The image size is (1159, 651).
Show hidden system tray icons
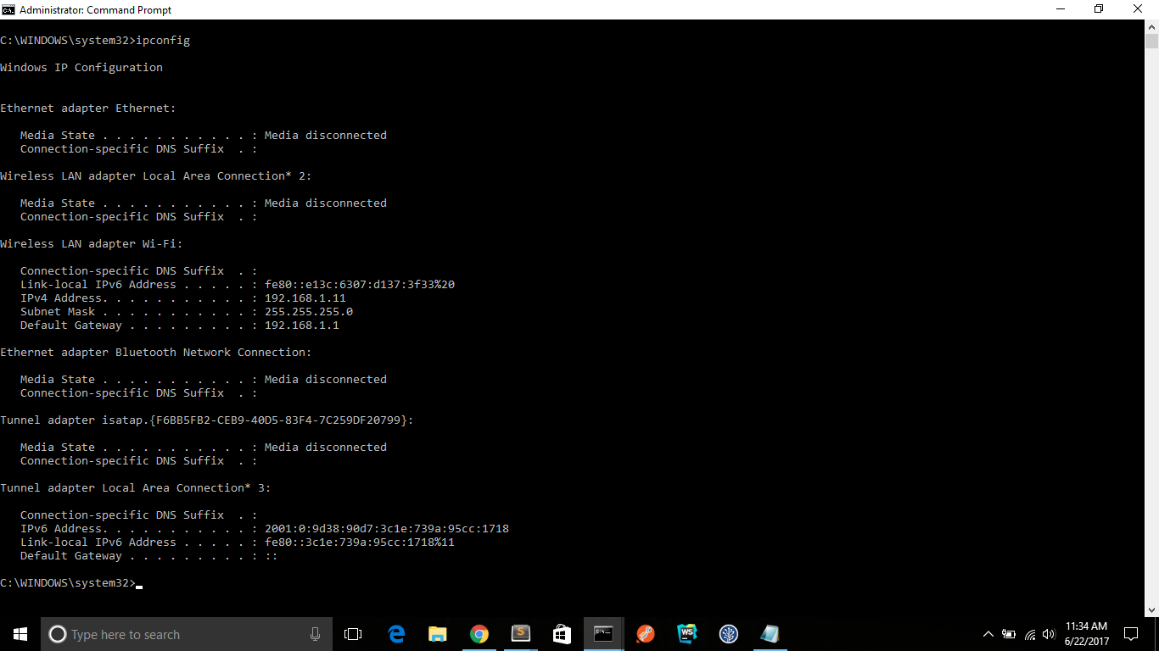coord(988,634)
